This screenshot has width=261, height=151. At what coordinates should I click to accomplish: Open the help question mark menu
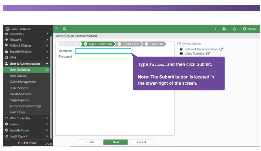point(225,29)
